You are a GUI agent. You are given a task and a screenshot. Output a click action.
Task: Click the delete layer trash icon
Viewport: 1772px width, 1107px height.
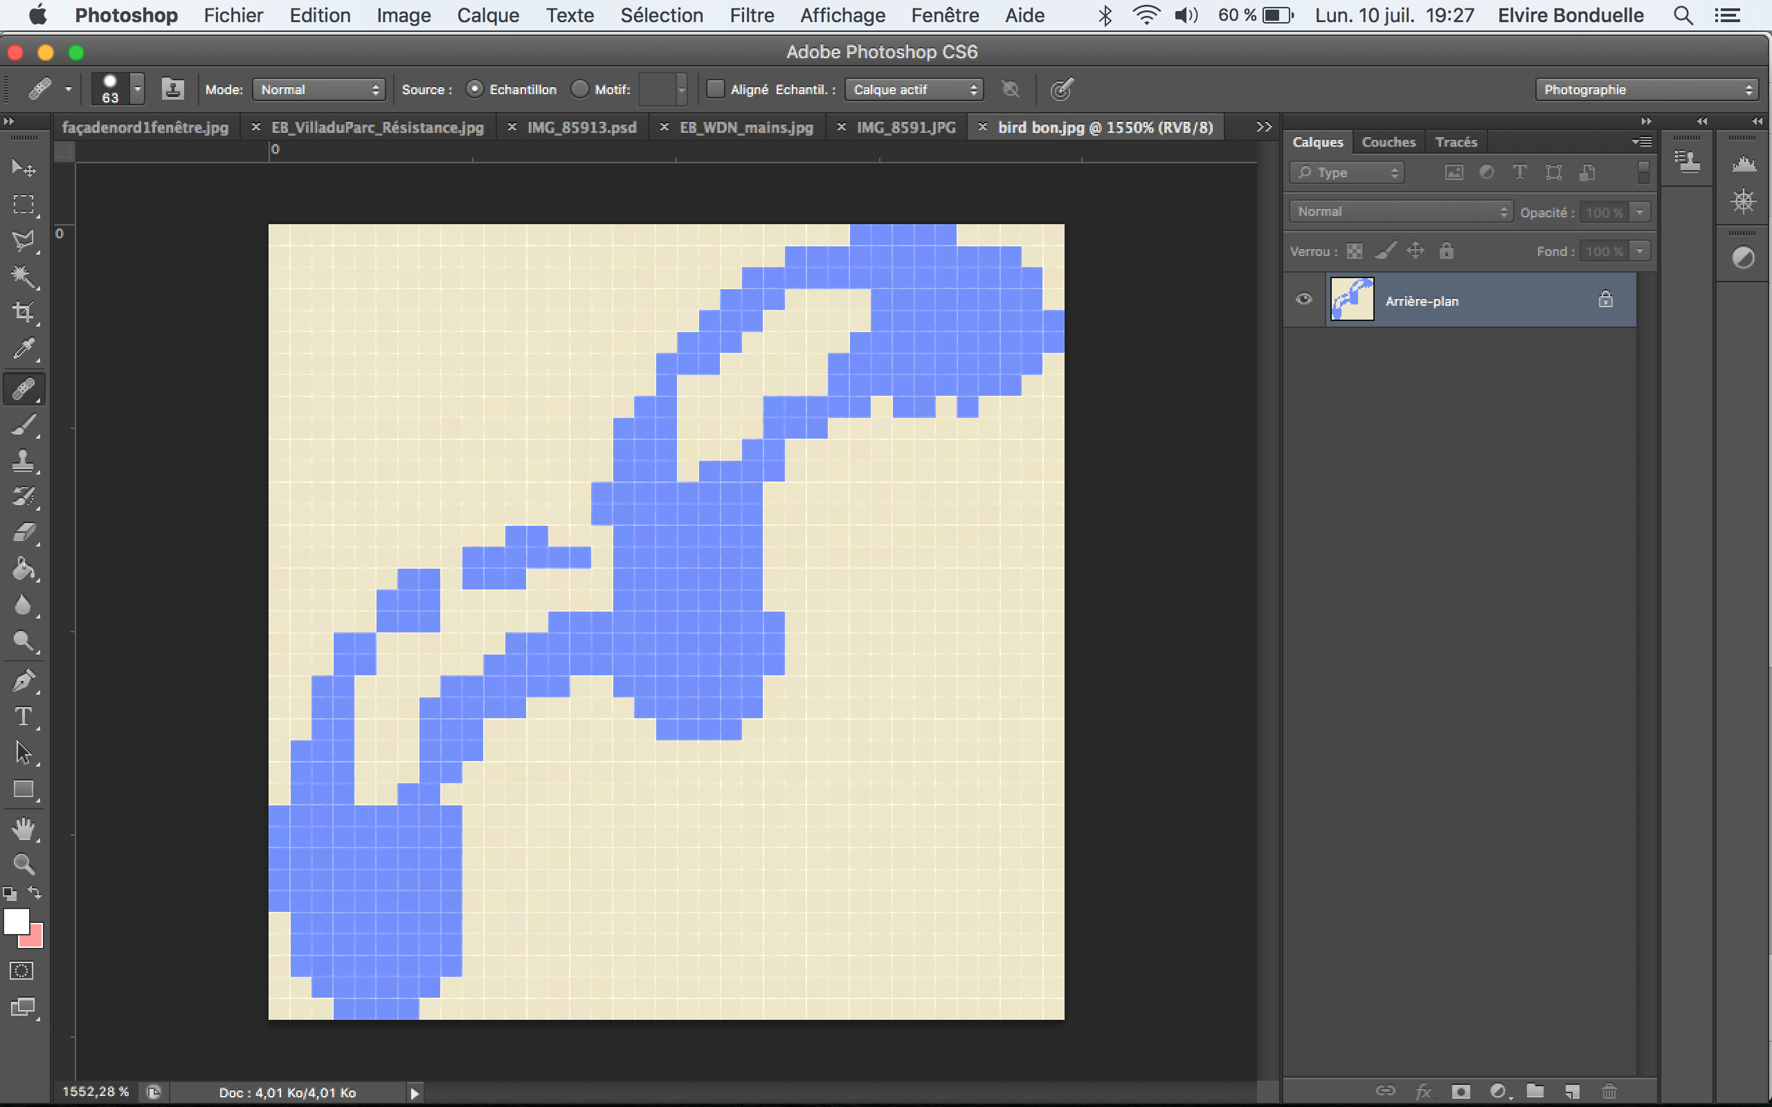tap(1609, 1092)
